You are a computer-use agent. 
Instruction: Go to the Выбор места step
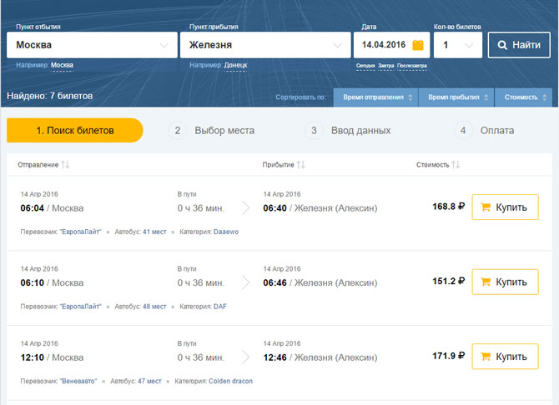coord(224,131)
